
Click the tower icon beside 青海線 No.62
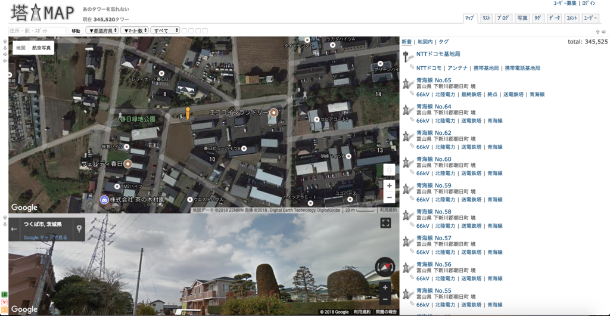pos(407,136)
